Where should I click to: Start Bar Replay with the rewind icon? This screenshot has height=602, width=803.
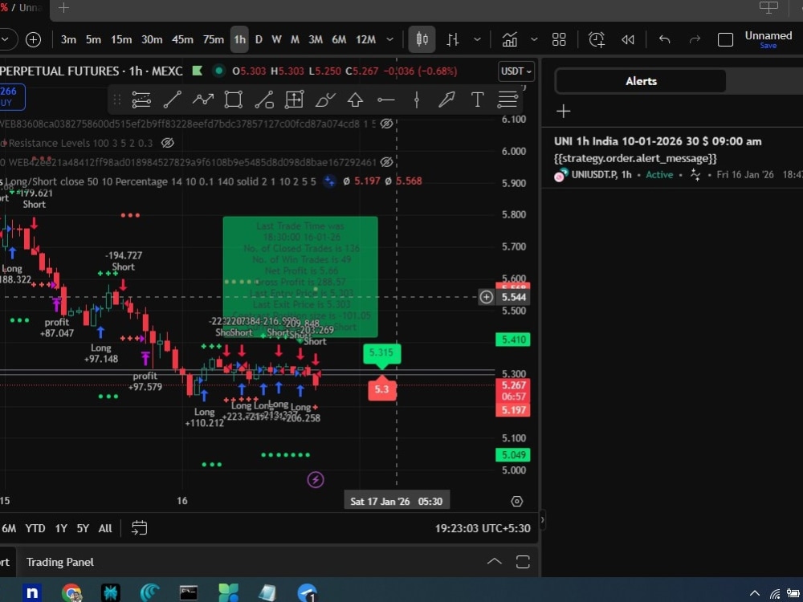(628, 39)
